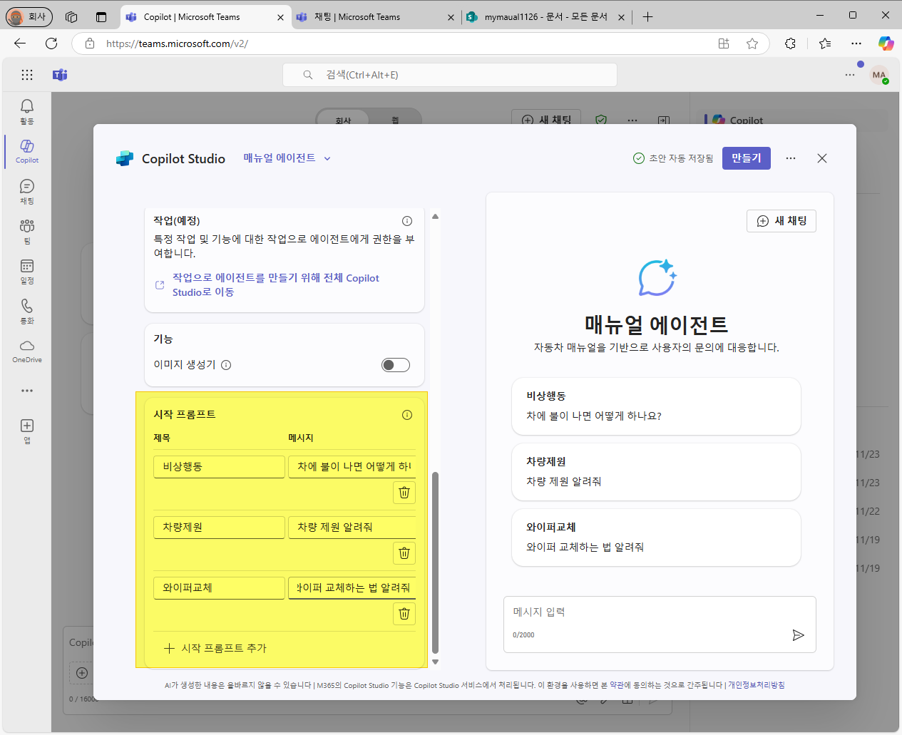The image size is (902, 735).
Task: Click the scroll-up arrow of settings panel
Action: pos(435,217)
